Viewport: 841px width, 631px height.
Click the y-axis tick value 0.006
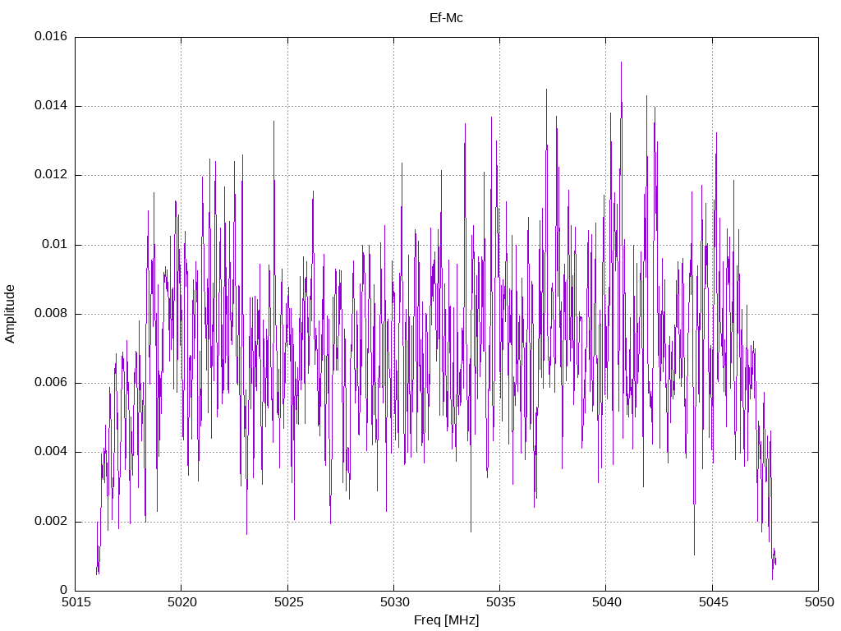pyautogui.click(x=51, y=383)
